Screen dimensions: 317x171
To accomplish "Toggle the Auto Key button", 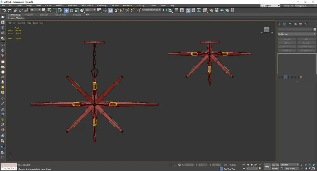I will pyautogui.click(x=275, y=165).
